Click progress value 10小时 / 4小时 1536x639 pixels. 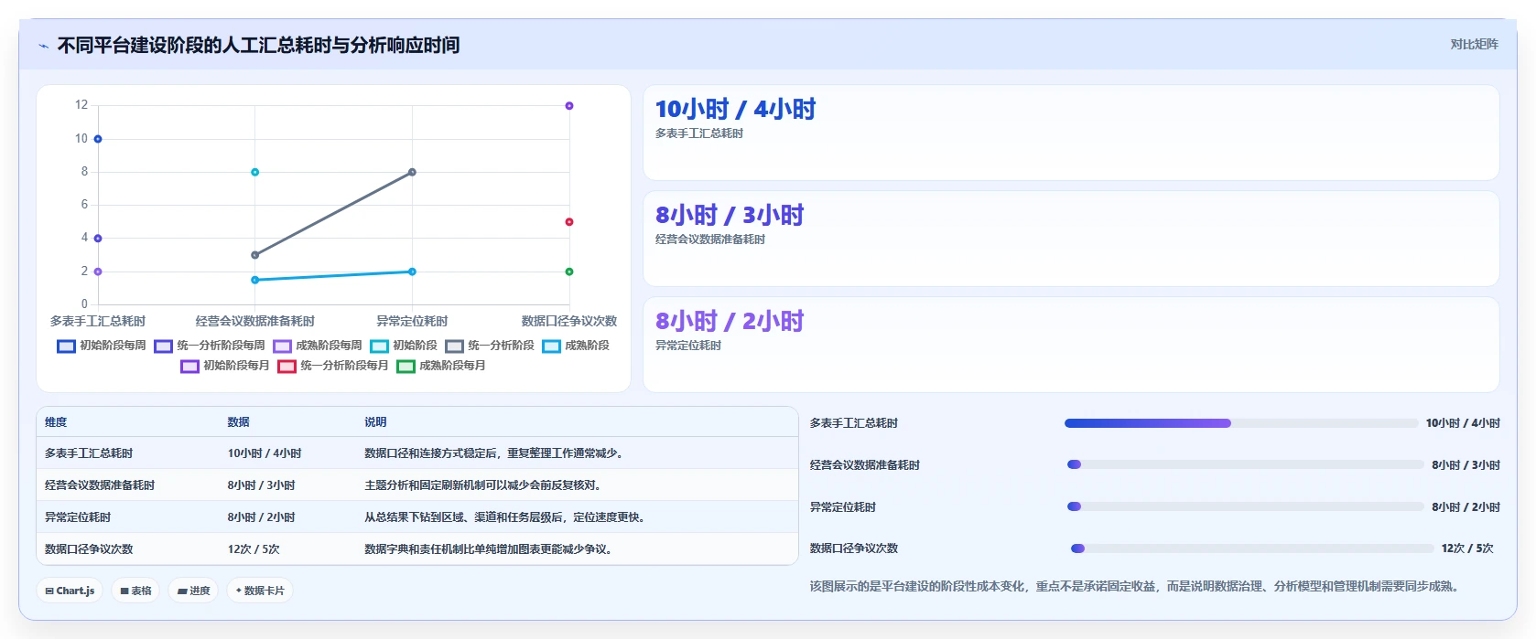pos(1463,423)
